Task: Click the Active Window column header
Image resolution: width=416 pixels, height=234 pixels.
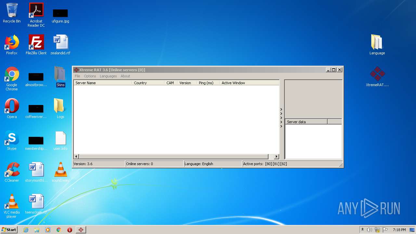Action: [249, 83]
